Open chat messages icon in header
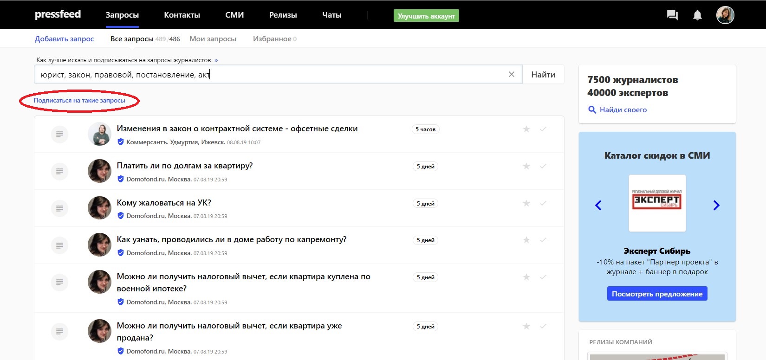 672,15
